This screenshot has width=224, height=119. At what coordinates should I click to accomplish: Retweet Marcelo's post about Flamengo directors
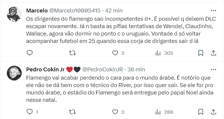coord(72,53)
